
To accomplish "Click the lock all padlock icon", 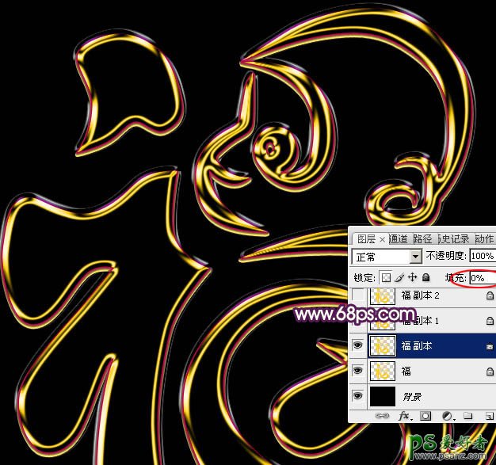I will click(424, 278).
